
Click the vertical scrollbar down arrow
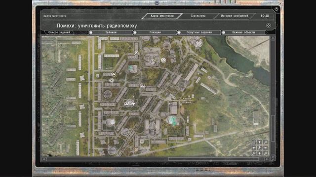pos(273,157)
